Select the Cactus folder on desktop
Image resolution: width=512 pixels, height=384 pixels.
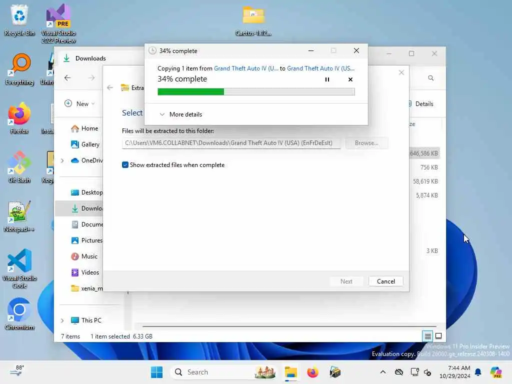pos(253,21)
